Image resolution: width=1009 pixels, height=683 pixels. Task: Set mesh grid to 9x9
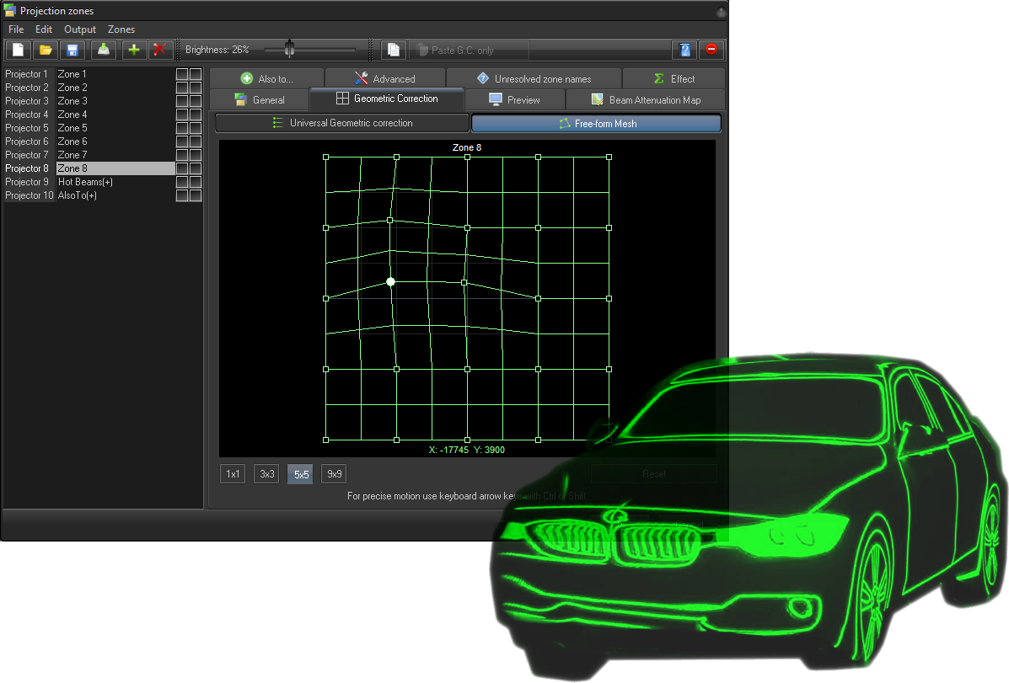pos(334,474)
